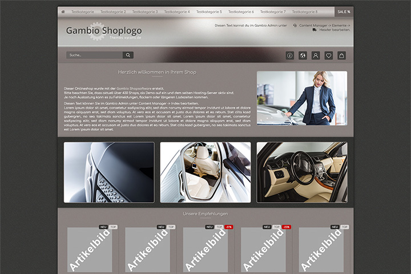Open the info icon in the toolbar

point(289,55)
